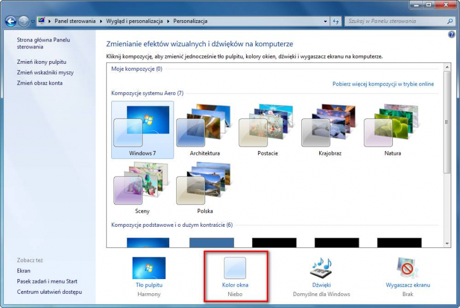
Task: Select the Sceny theme
Action: point(142,186)
